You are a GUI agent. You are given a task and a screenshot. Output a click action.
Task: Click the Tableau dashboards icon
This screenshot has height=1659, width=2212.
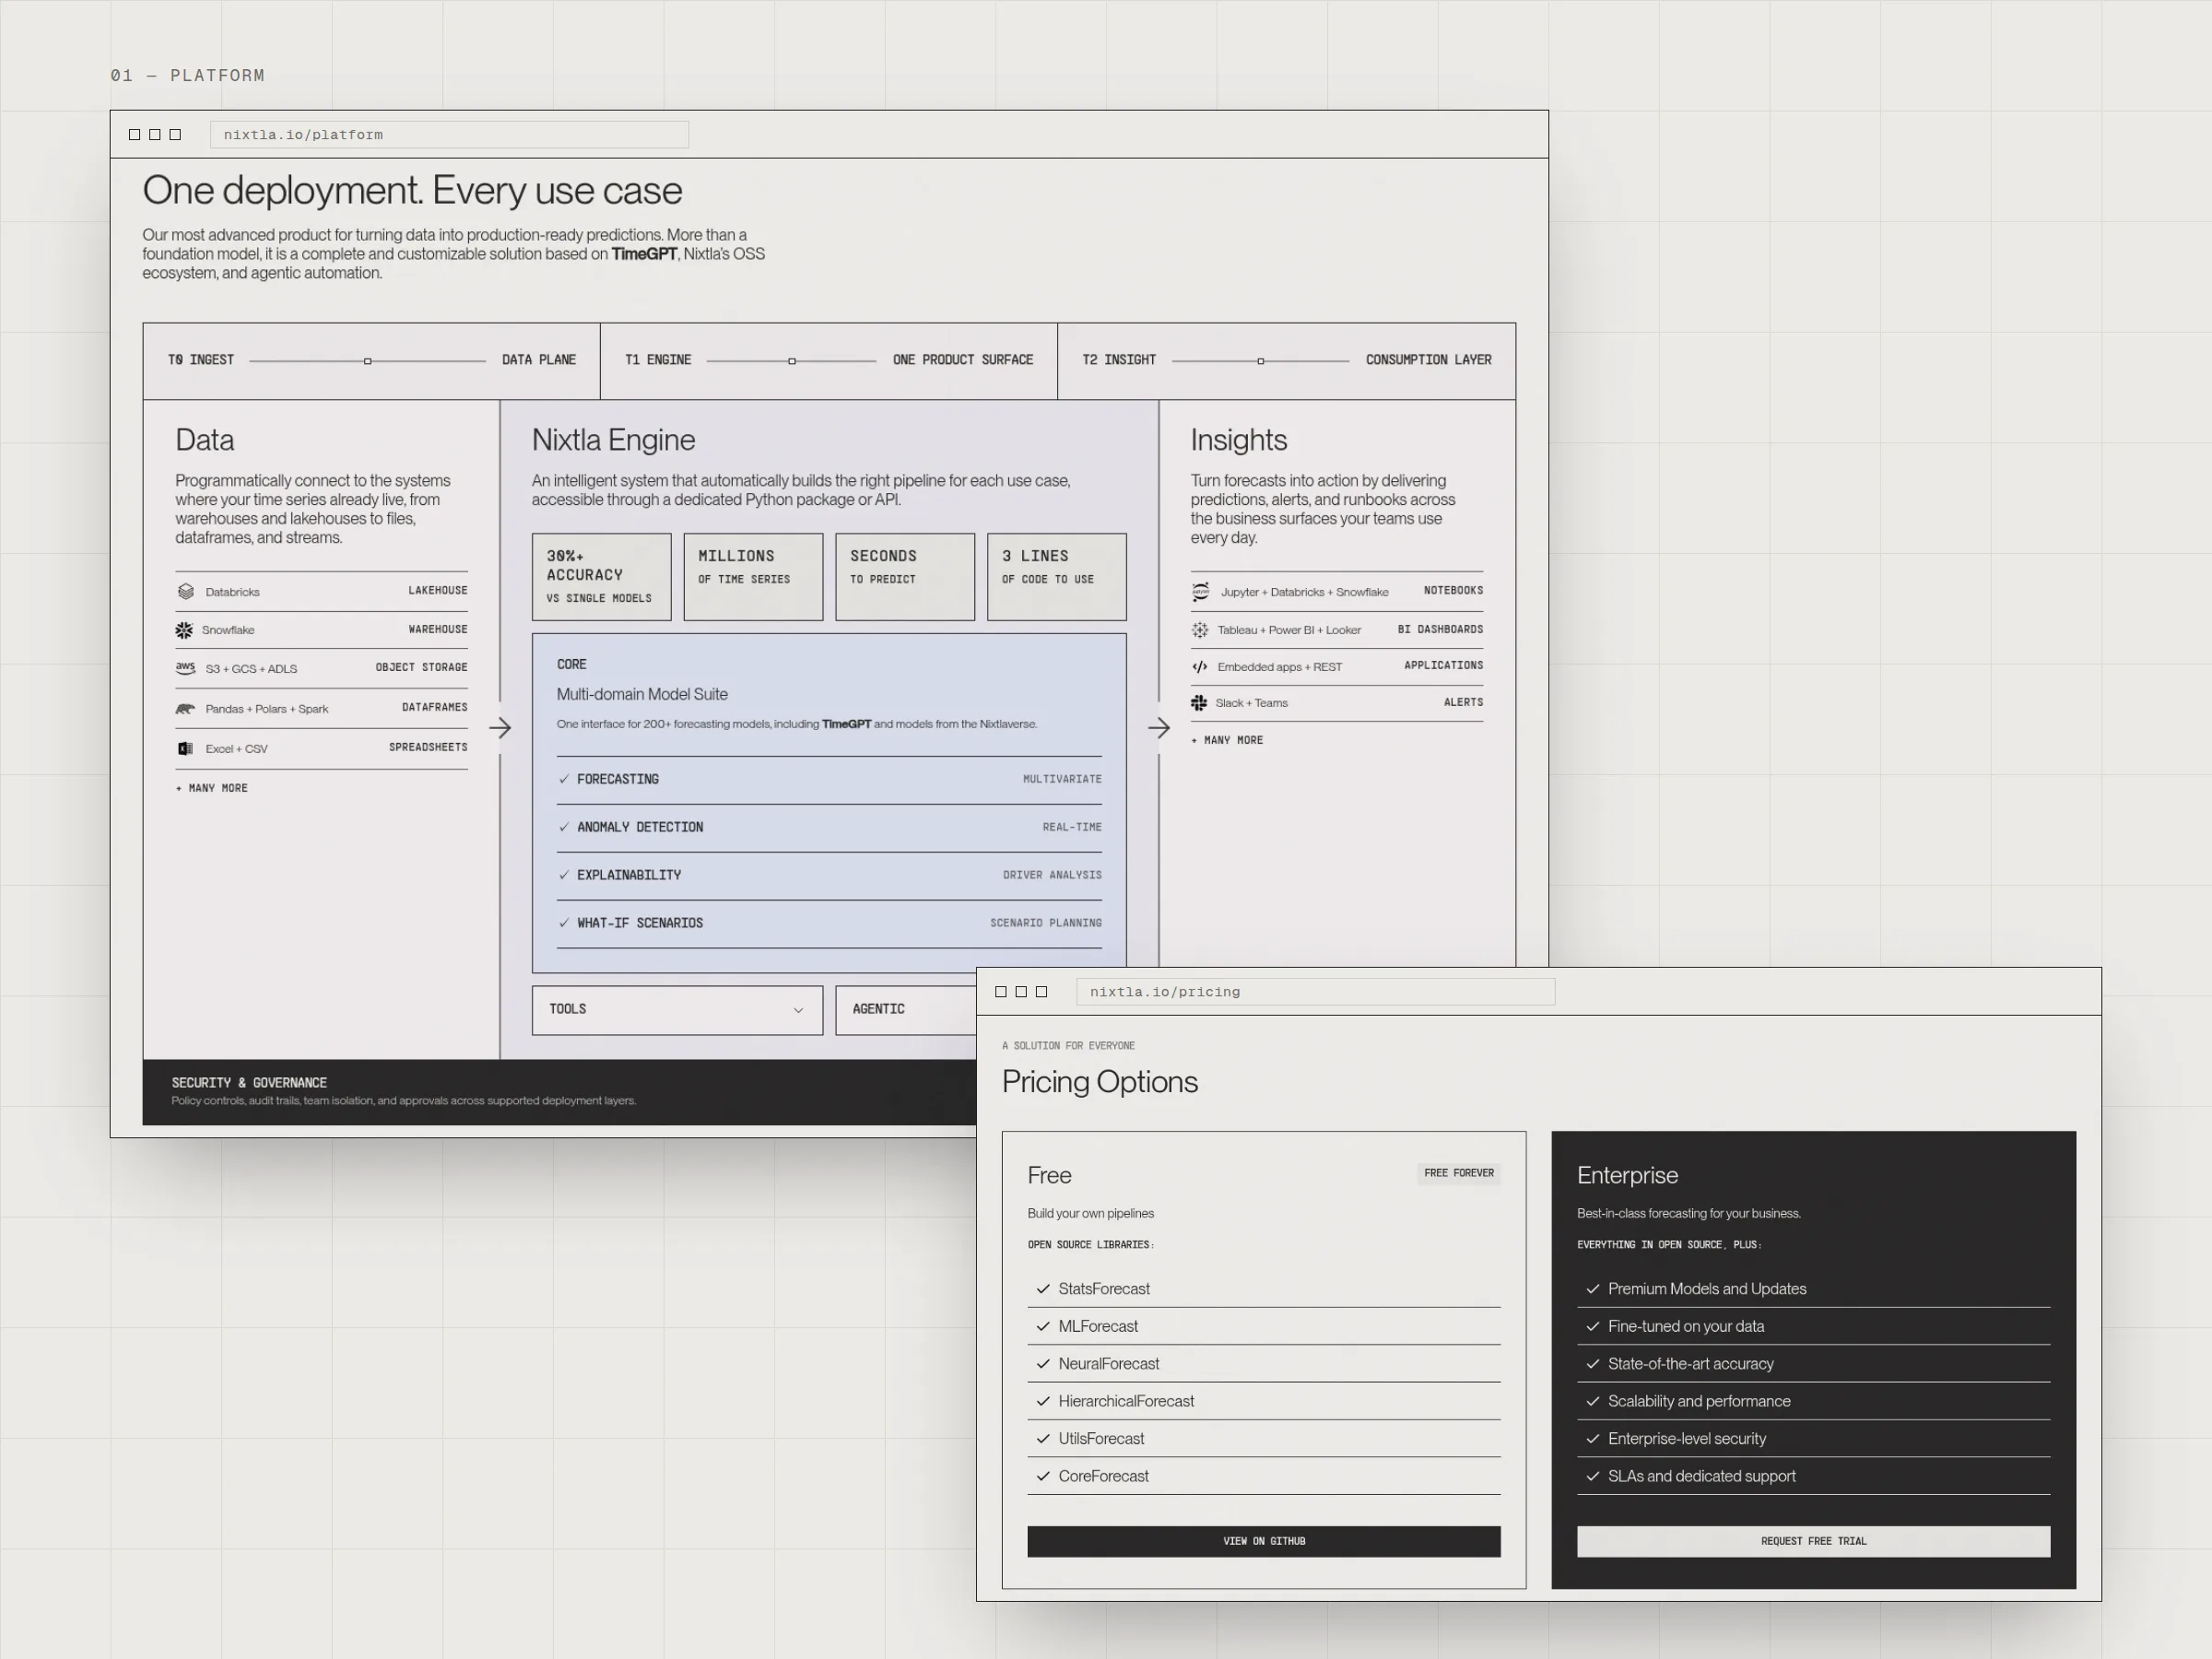[1200, 630]
